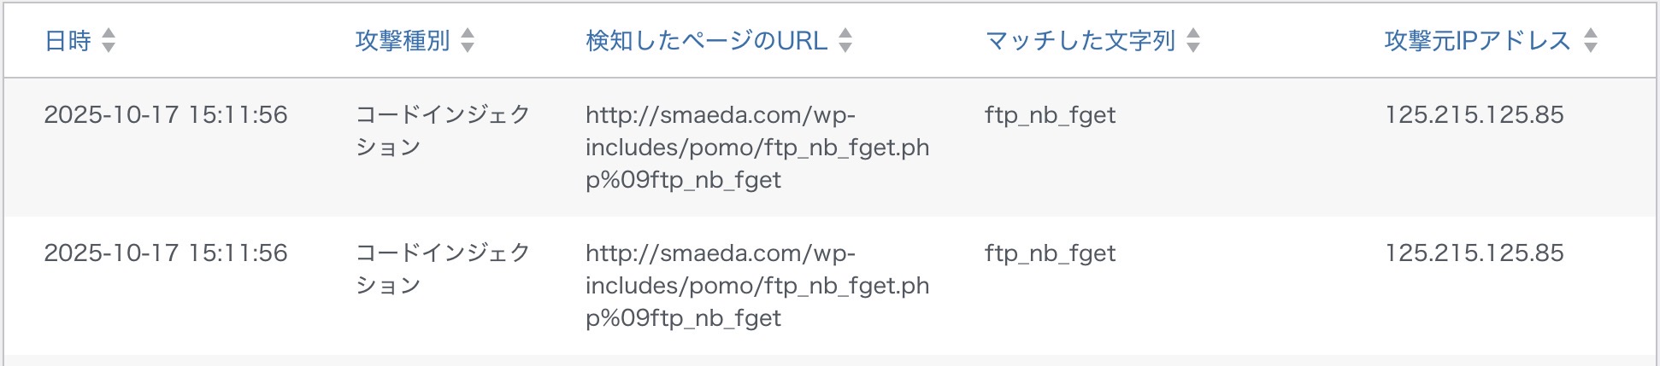Screen dimensions: 1660x366
Task: Select the second row's timestamp 2025-10-17 15:11:56
Action: click(166, 253)
